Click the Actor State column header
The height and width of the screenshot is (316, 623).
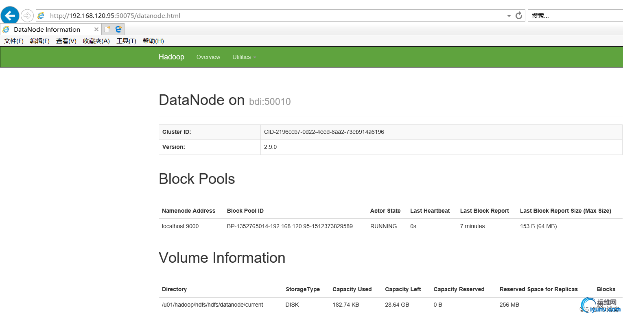pos(385,211)
